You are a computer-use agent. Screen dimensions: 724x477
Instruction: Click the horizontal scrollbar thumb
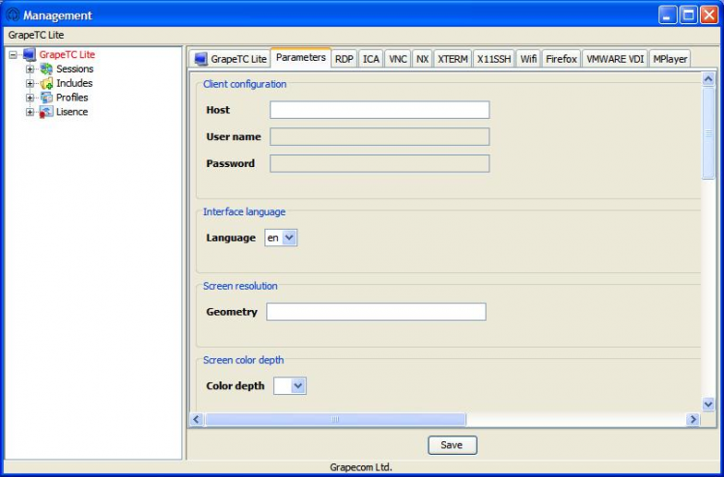(x=335, y=419)
